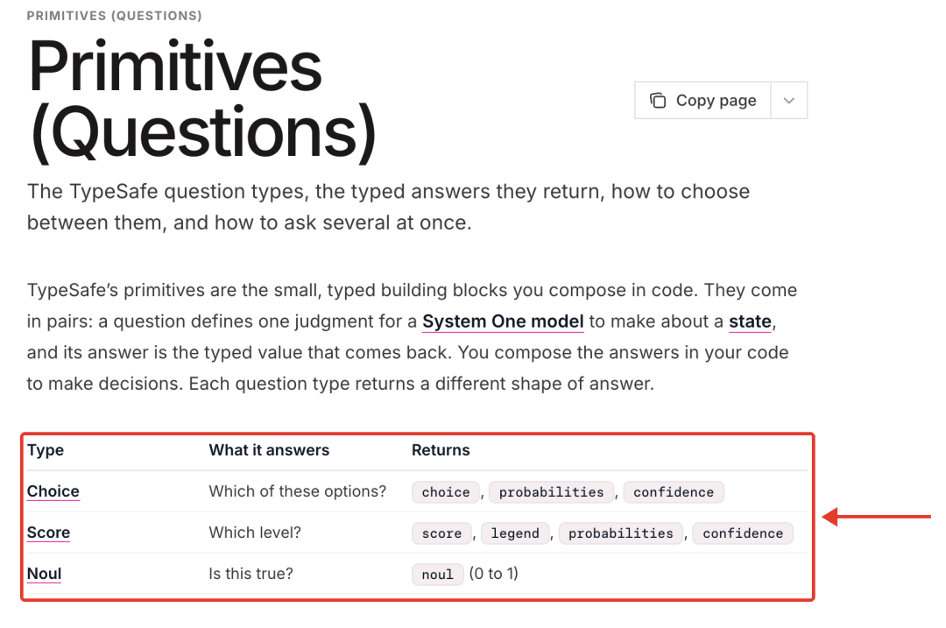Open the Choice type link
This screenshot has width=946, height=628.
pyautogui.click(x=53, y=491)
